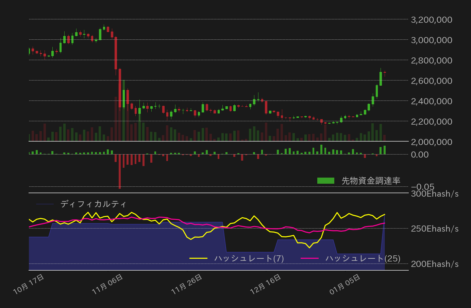Select the ハッシュレート(25) legend label
The image size is (471, 308).
(x=363, y=258)
